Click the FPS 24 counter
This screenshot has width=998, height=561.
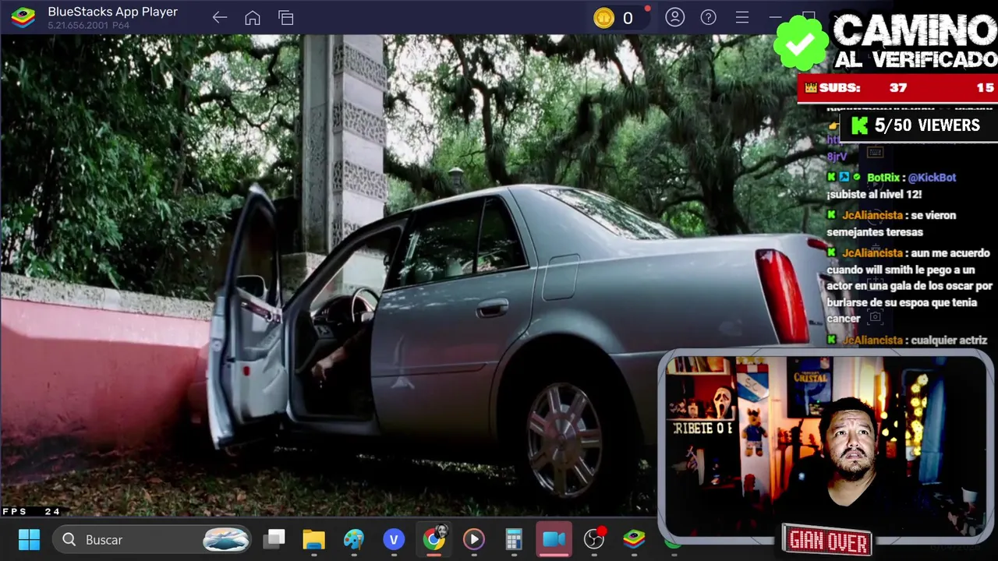click(x=31, y=511)
